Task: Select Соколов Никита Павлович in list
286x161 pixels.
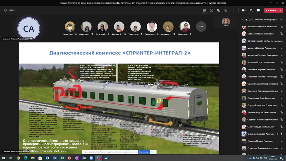Action: (x=262, y=141)
